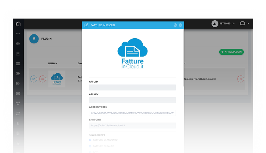The width and height of the screenshot is (266, 153).
Task: Open the ticket sidebar section
Action: (18, 93)
